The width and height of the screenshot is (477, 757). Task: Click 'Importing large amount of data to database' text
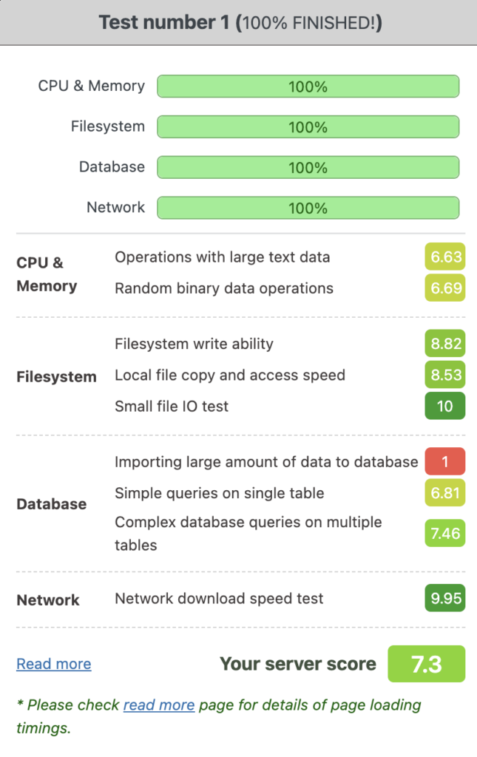266,462
